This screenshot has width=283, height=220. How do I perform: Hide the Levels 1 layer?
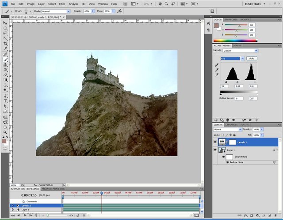[x=215, y=142]
